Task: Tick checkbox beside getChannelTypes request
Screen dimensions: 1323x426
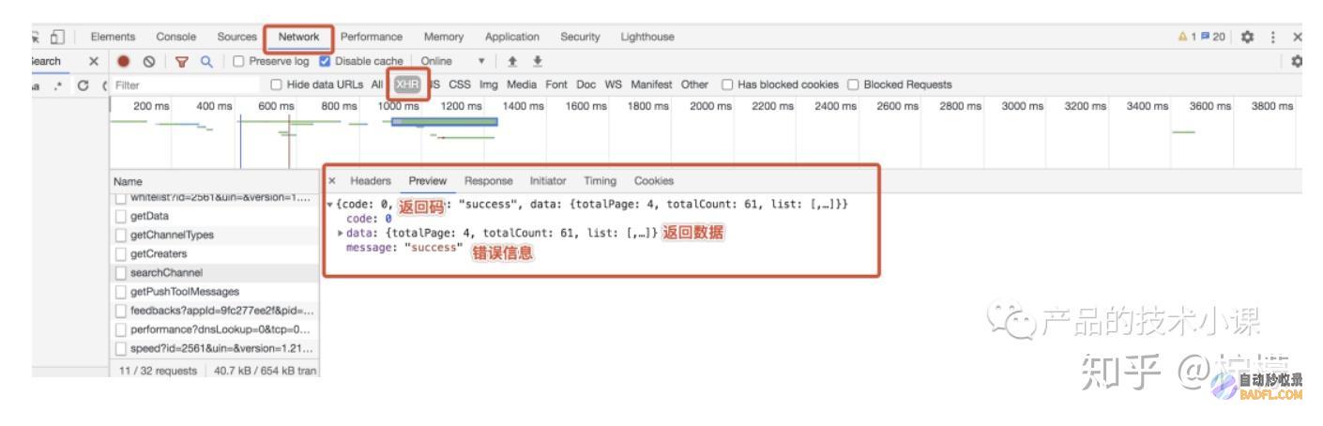Action: [120, 235]
